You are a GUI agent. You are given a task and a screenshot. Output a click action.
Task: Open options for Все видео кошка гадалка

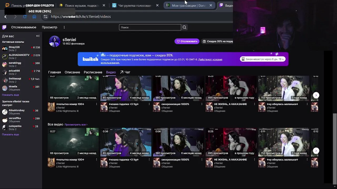[149, 160]
